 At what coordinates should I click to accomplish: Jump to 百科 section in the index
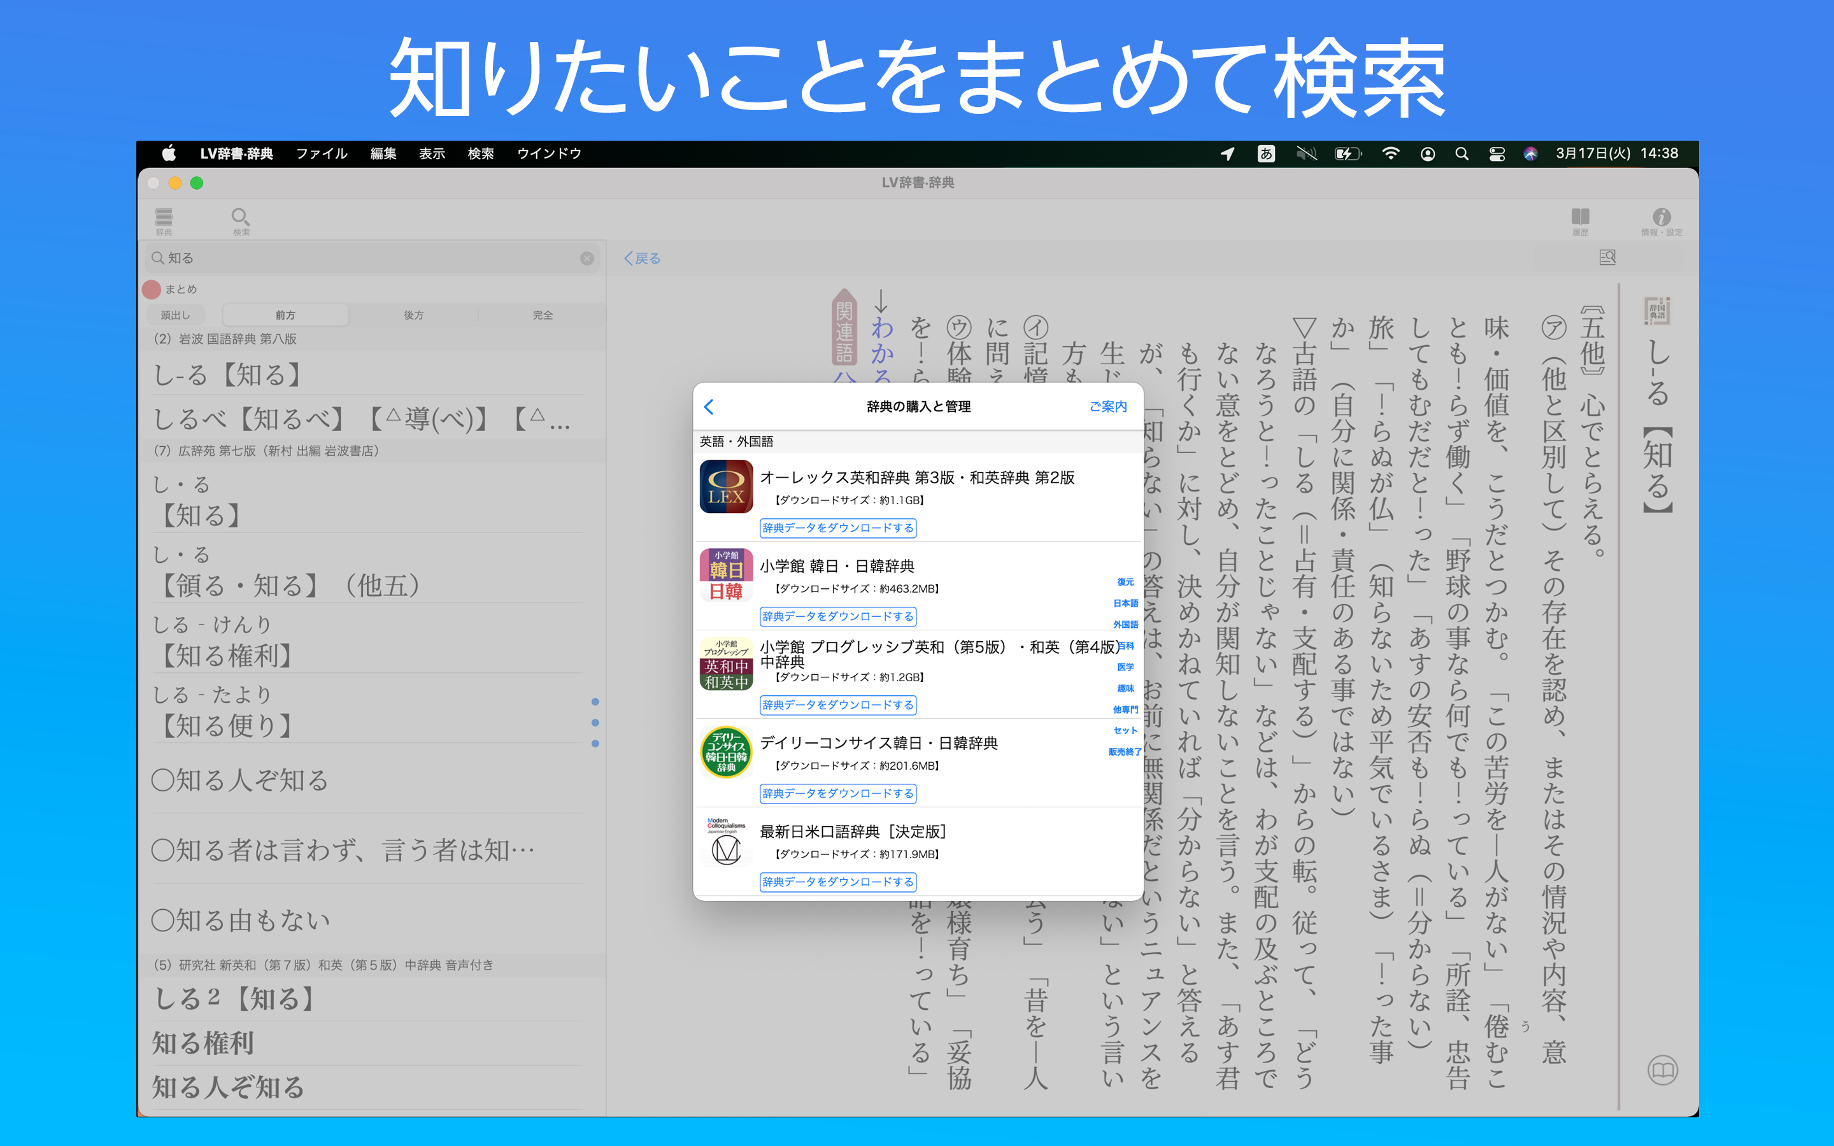(1125, 646)
